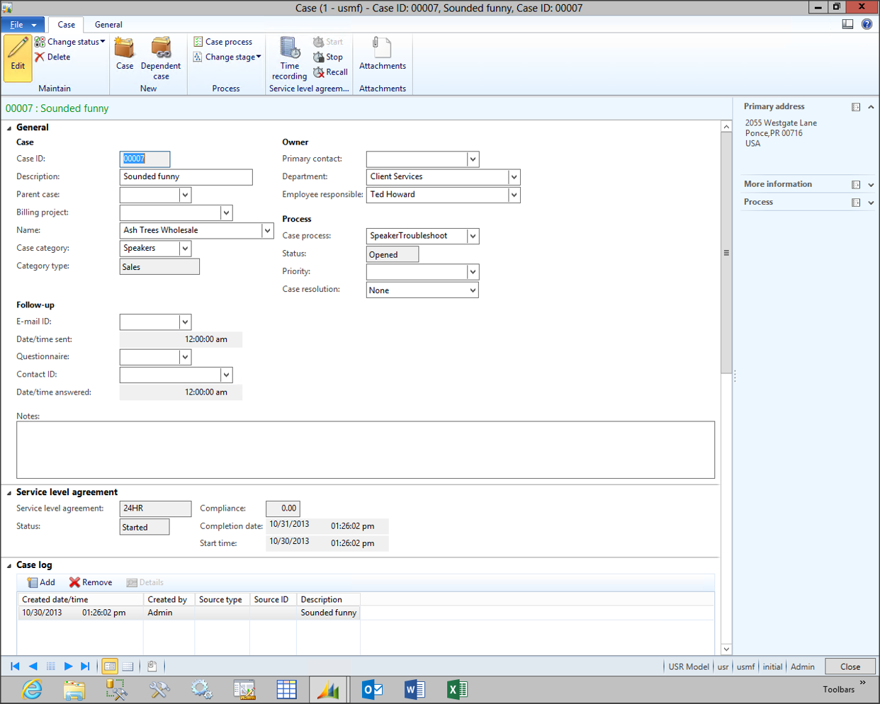Remove the selected case log entry
The image size is (880, 704).
click(91, 583)
